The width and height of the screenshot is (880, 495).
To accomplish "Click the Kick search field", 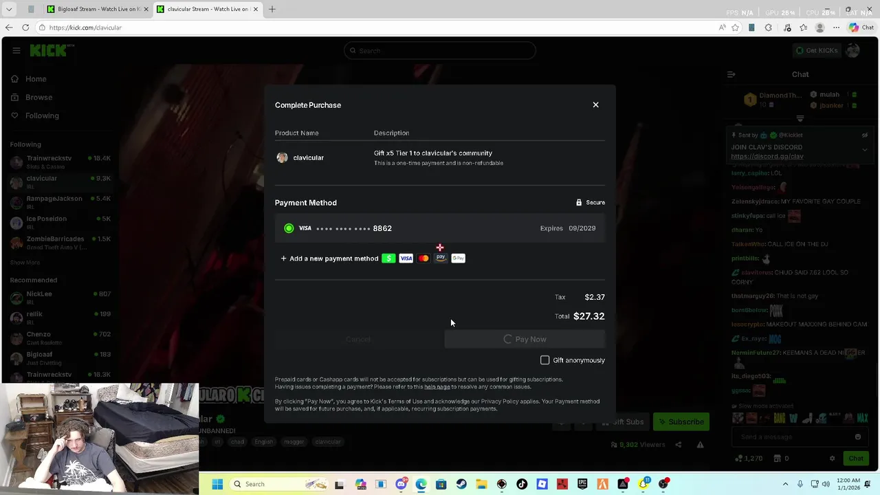I will [440, 50].
